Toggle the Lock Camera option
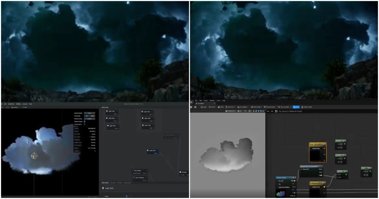 (84, 124)
